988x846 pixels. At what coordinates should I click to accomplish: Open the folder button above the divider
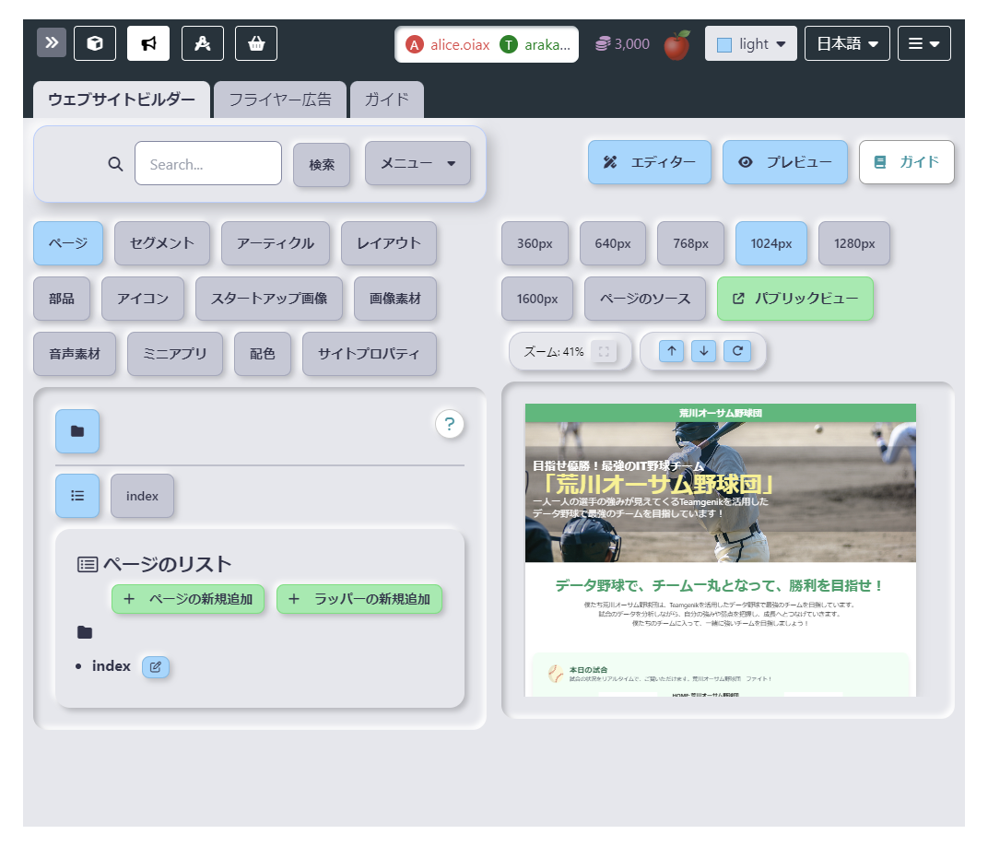[76, 431]
